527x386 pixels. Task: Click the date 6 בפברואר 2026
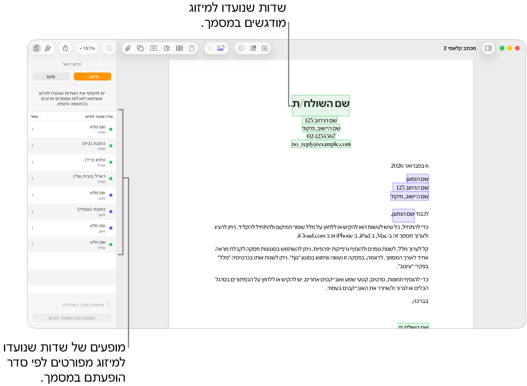410,166
